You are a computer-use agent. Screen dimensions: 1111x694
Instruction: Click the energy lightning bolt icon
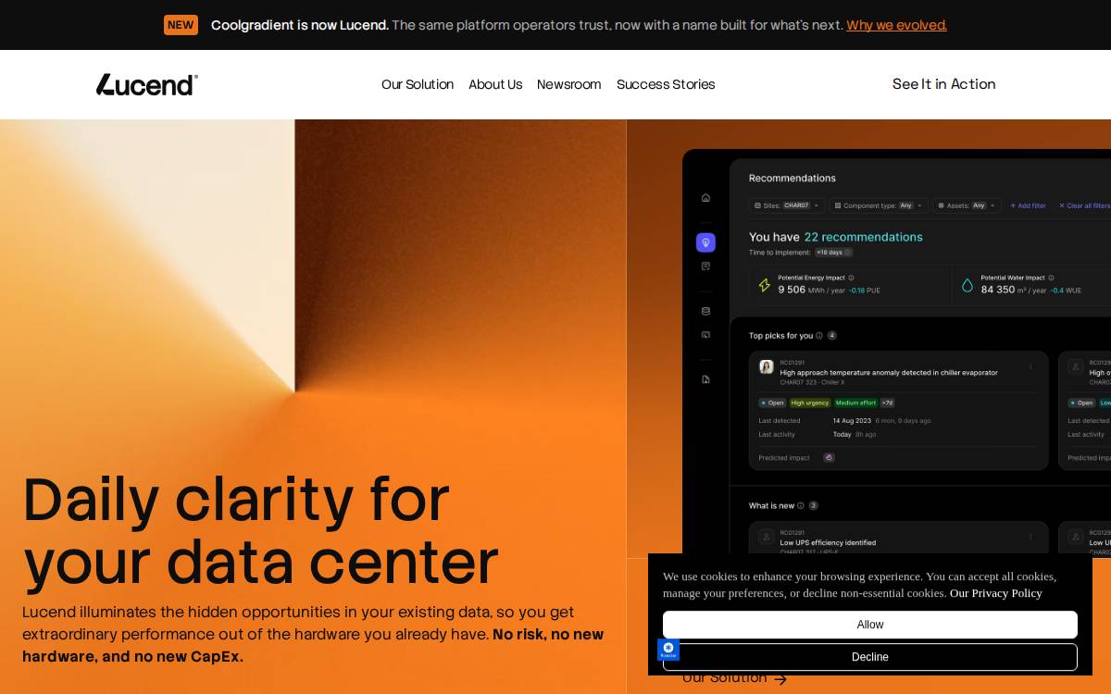765,285
